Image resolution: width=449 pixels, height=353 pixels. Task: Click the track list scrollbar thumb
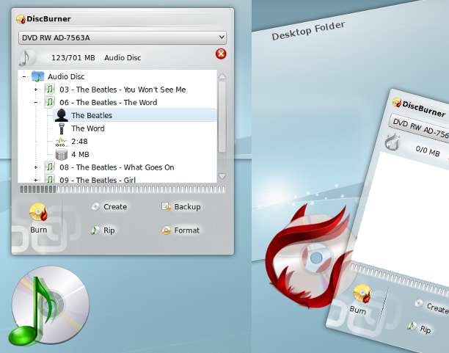pyautogui.click(x=222, y=117)
